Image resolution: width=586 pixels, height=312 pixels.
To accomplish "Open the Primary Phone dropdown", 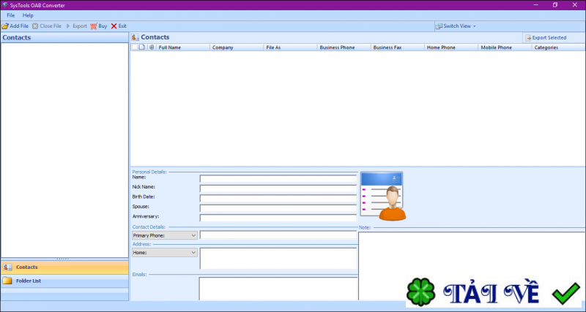I will [x=164, y=235].
